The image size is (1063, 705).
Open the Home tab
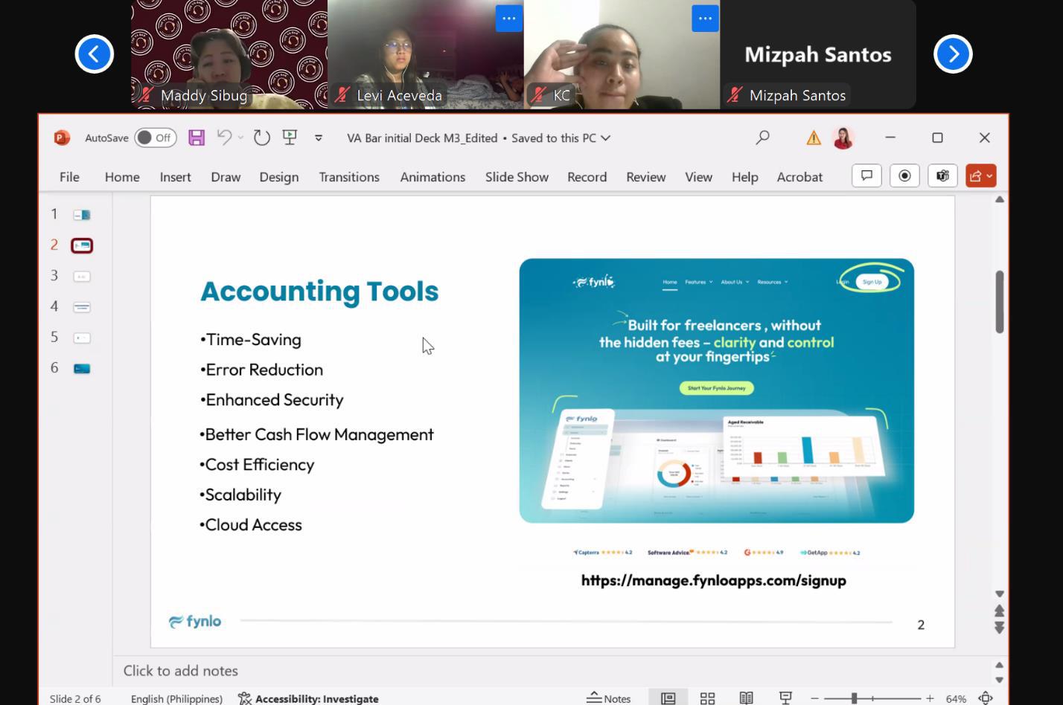(x=122, y=177)
